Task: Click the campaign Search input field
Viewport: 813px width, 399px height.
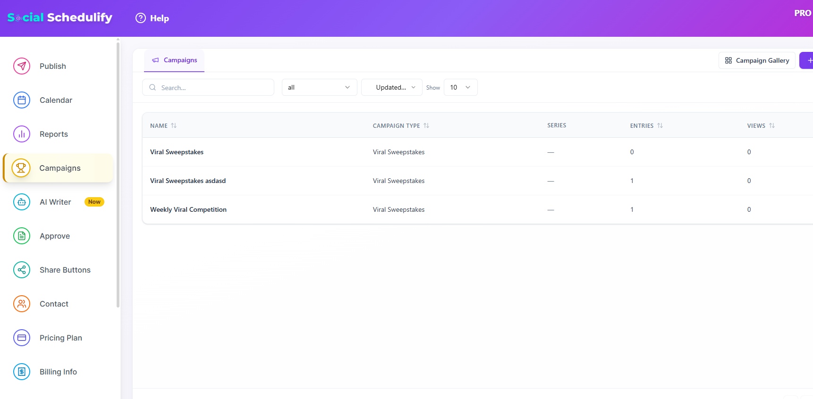Action: click(213, 88)
